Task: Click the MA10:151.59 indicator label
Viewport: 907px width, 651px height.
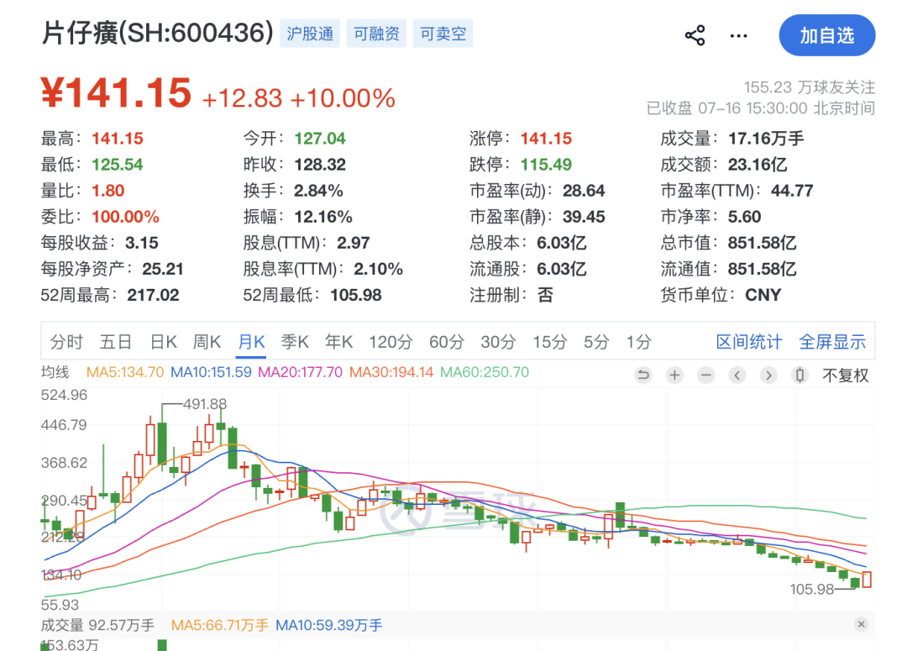Action: (211, 372)
